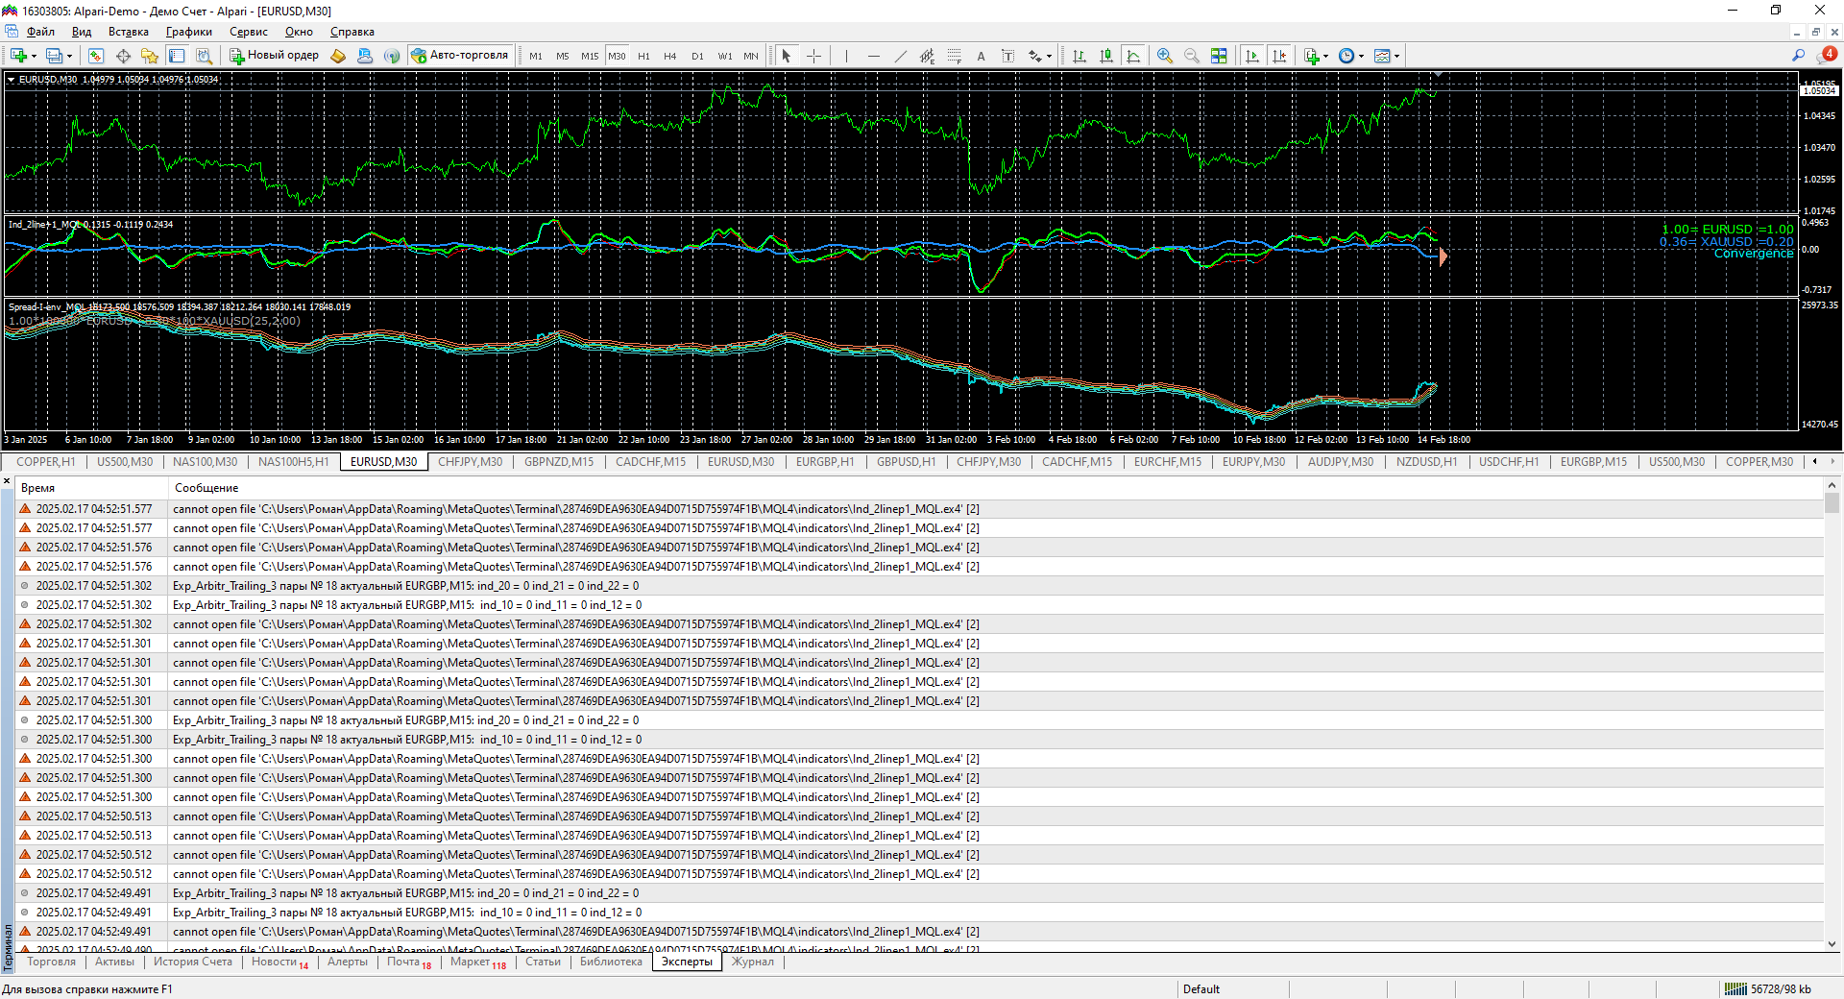The image size is (1844, 999).
Task: Switch chart to Line Chart mode
Action: (x=1133, y=56)
